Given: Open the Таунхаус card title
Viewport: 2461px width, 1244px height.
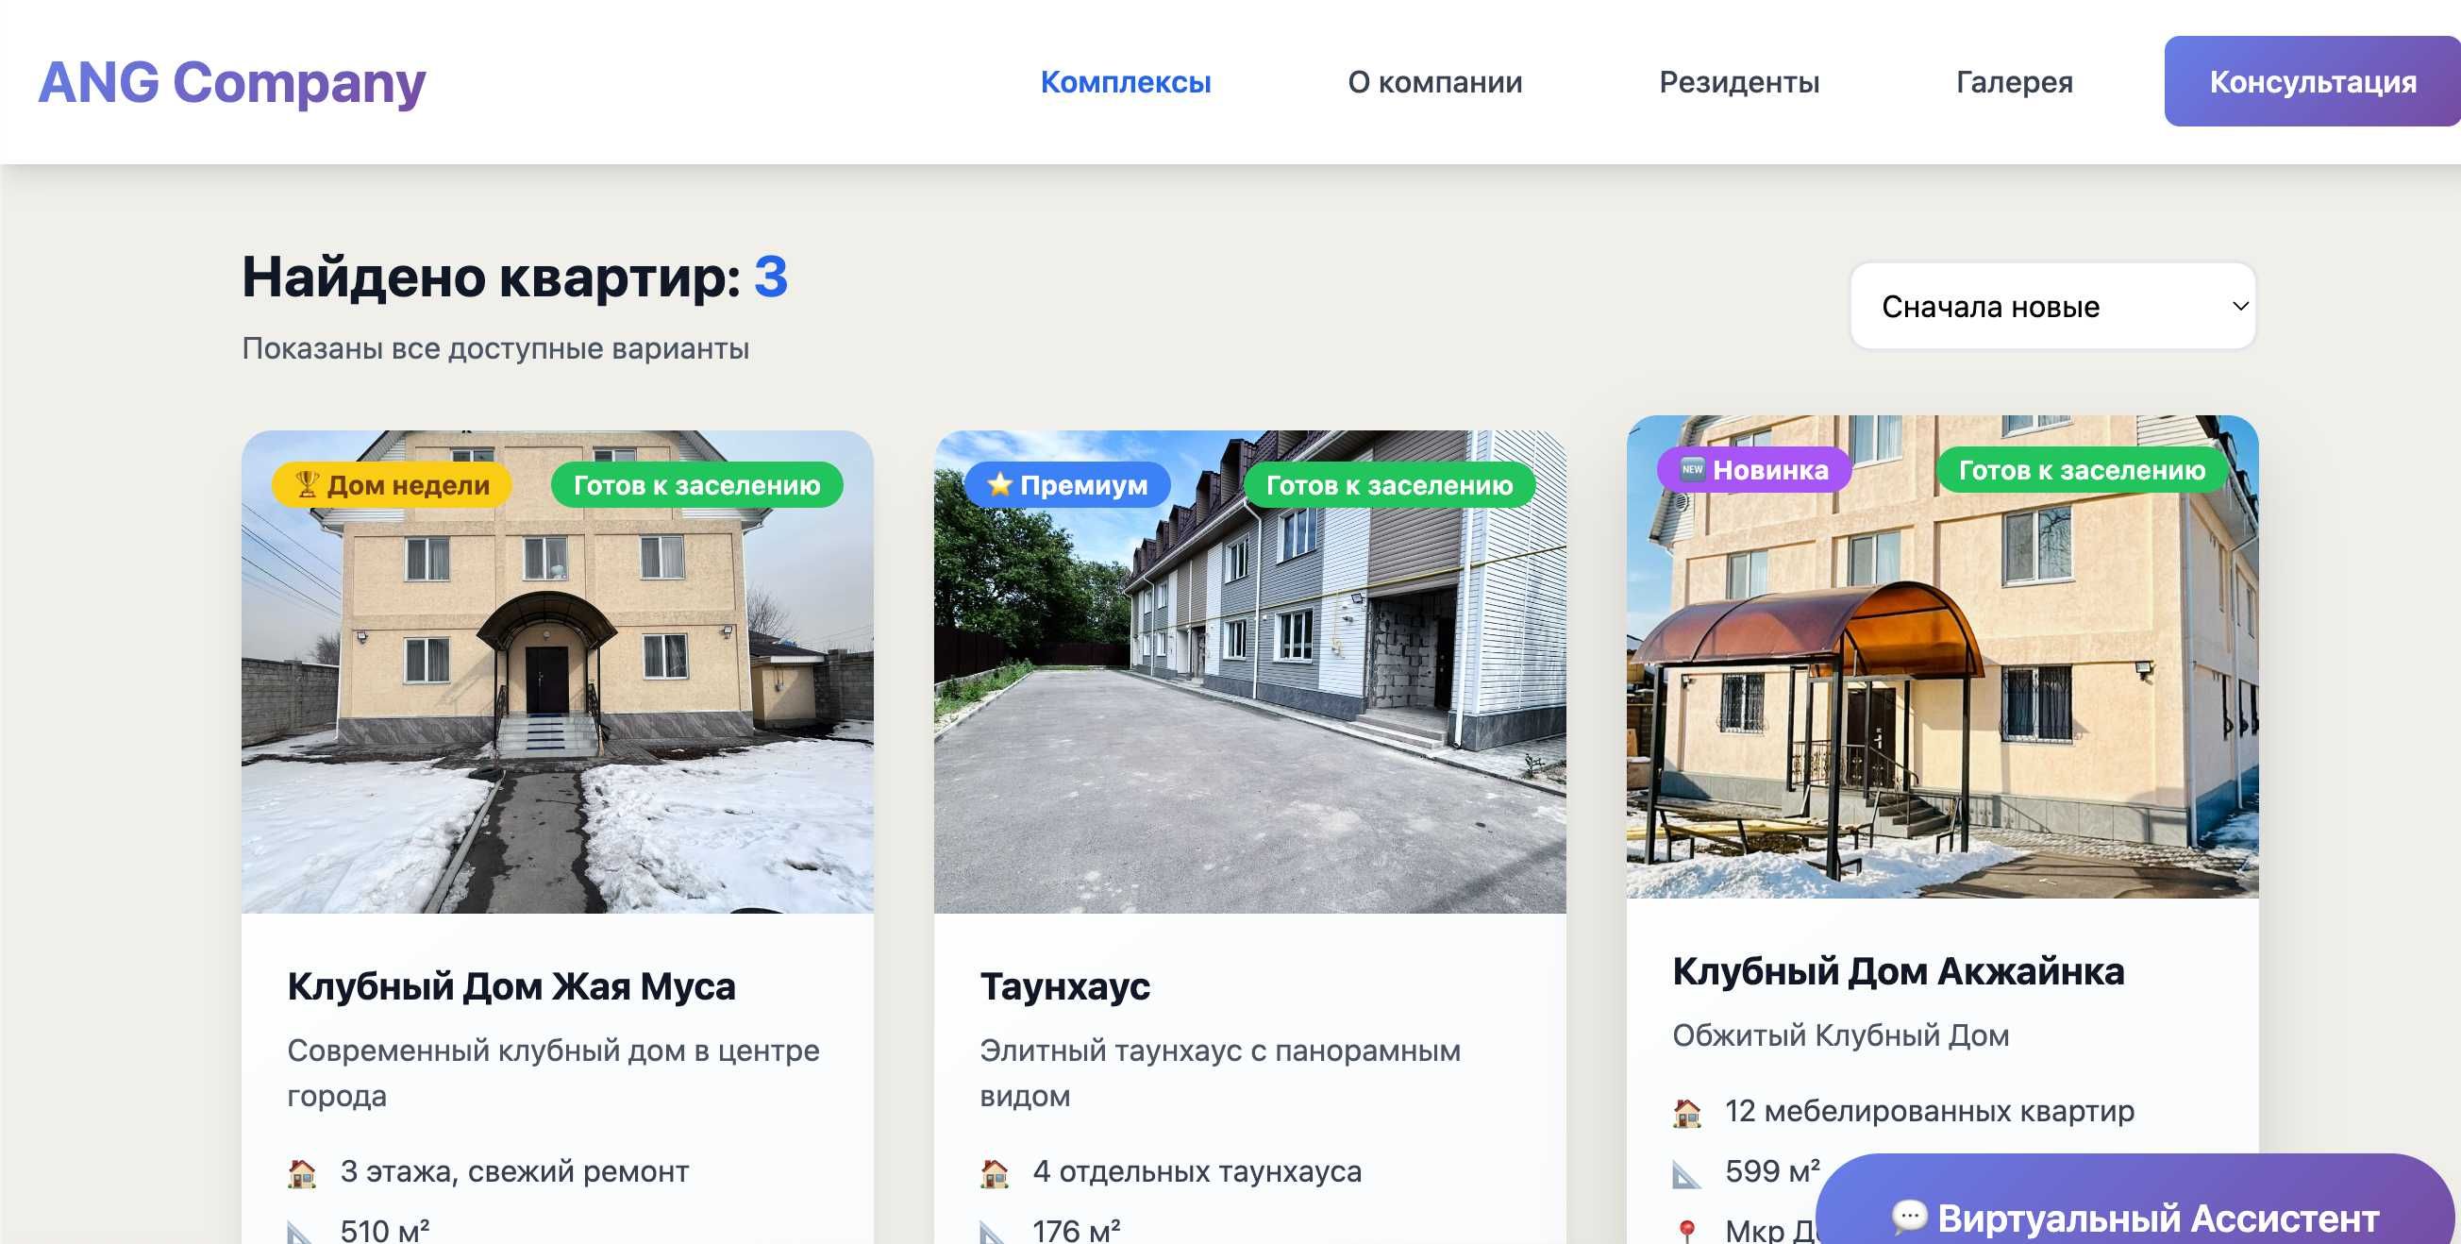Looking at the screenshot, I should click(1064, 986).
